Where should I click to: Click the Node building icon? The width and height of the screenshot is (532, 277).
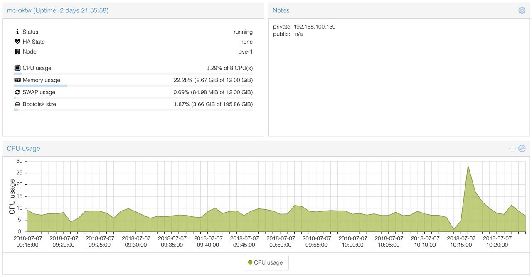[x=17, y=51]
